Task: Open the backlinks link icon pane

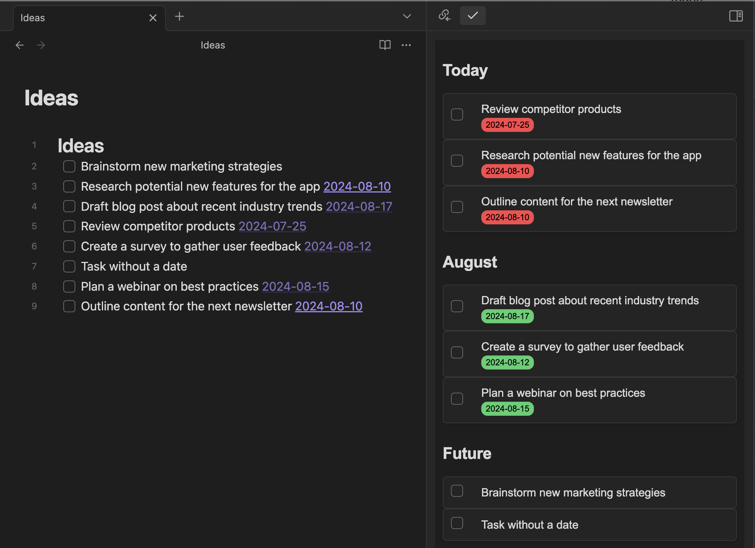Action: coord(444,16)
